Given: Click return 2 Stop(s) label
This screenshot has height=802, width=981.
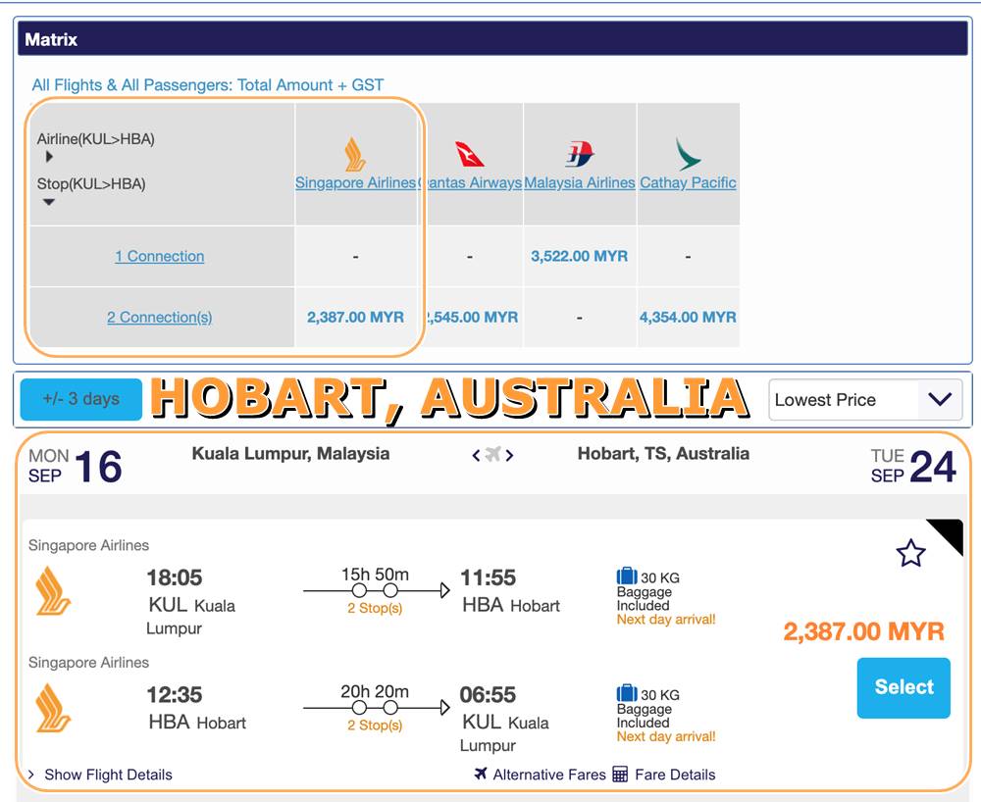Looking at the screenshot, I should click(x=375, y=726).
